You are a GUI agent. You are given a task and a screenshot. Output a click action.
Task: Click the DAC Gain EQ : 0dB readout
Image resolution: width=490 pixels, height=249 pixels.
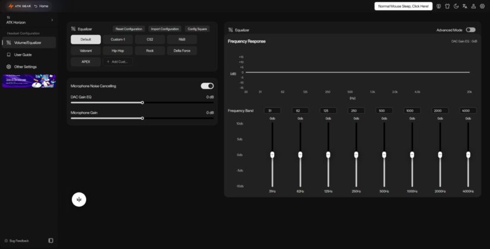[464, 41]
